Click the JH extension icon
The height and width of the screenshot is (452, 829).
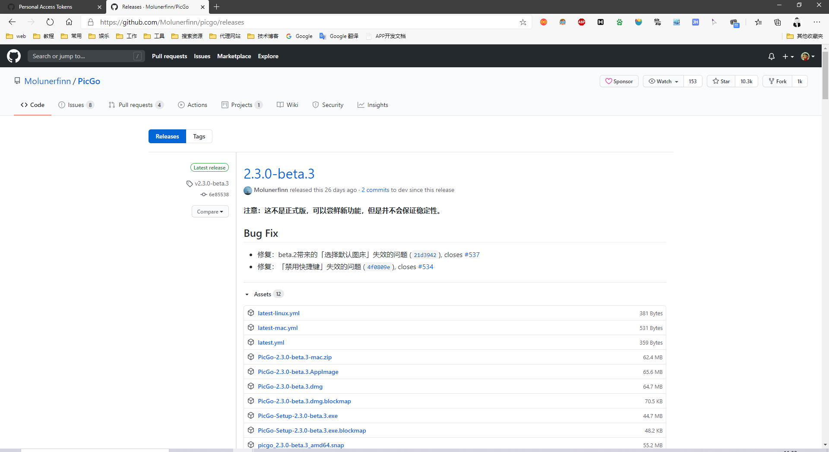click(696, 22)
